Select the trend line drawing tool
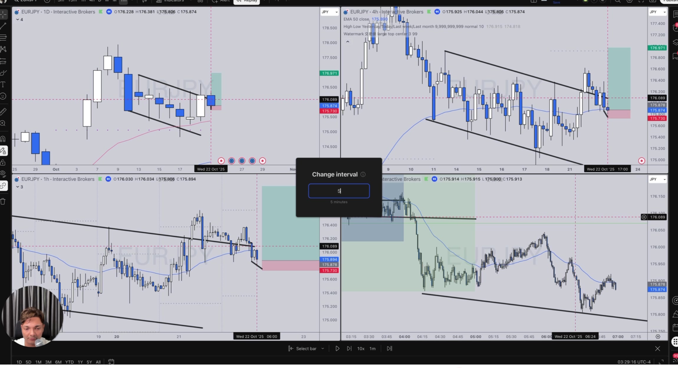This screenshot has height=368, width=678. point(3,26)
